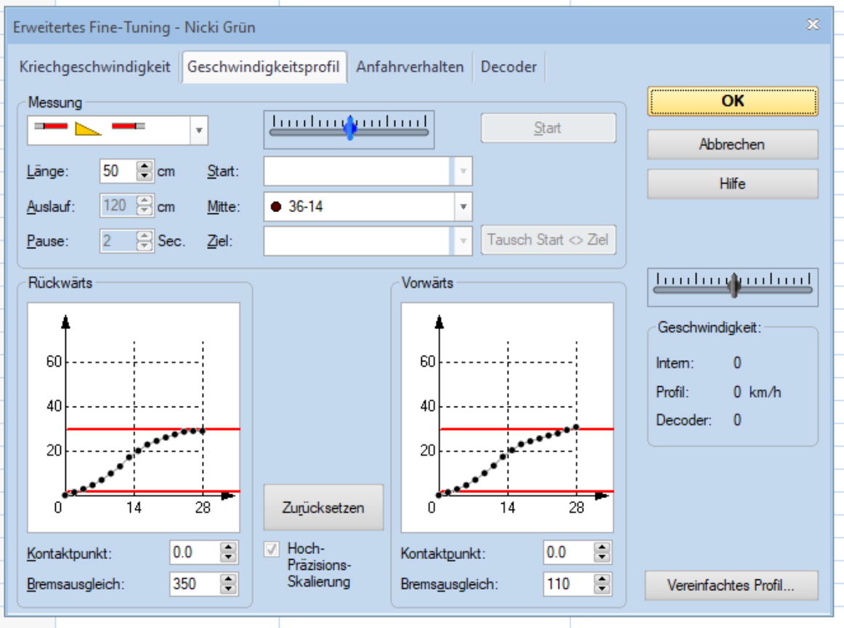Toggle Hoch-Präzisions-Skalierung checkbox

272,551
